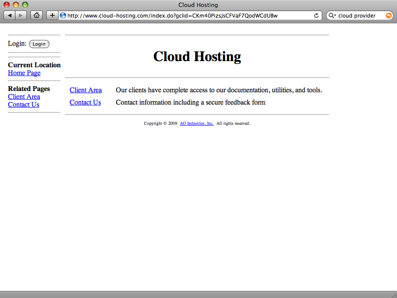Open Client Area link under Related Pages

point(24,97)
